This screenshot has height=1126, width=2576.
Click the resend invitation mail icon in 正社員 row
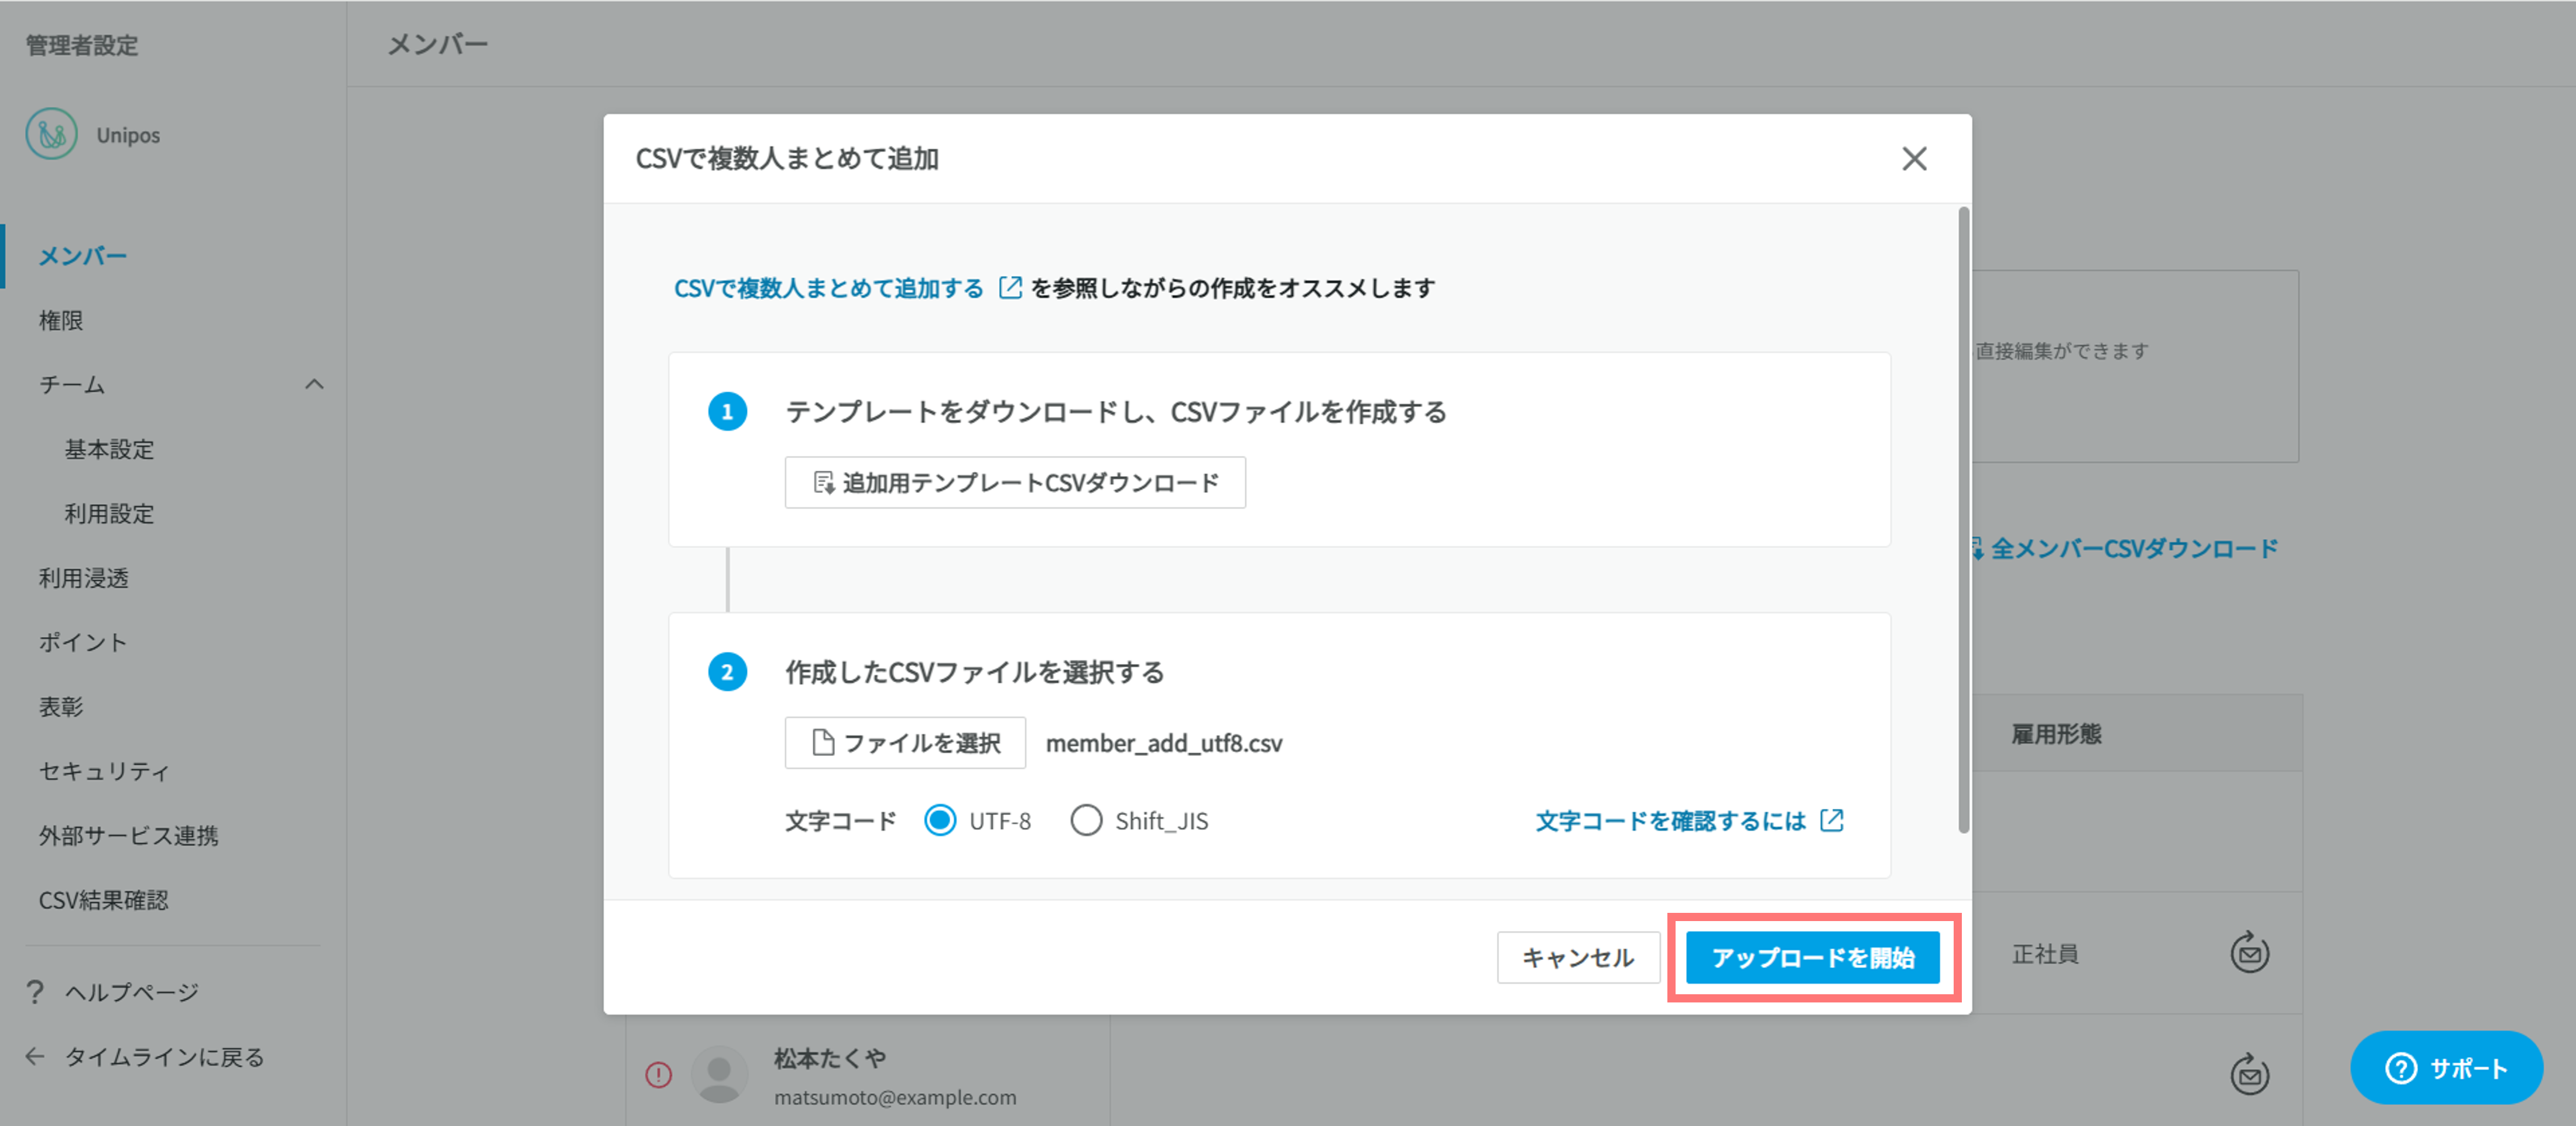(x=2249, y=953)
